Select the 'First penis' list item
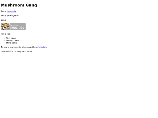The height and width of the screenshot is (118, 158). coord(11,38)
